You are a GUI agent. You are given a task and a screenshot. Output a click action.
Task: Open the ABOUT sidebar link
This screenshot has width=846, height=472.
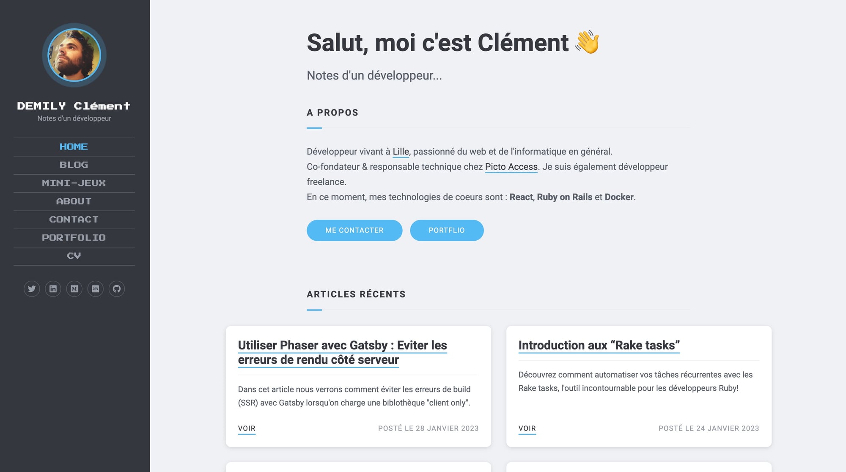pyautogui.click(x=74, y=201)
